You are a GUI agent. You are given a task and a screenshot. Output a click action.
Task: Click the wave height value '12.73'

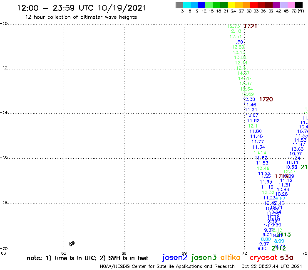[x=233, y=26]
